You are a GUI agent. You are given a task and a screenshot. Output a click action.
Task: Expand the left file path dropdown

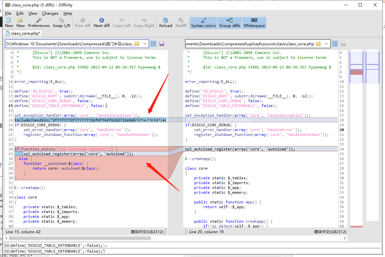point(144,44)
